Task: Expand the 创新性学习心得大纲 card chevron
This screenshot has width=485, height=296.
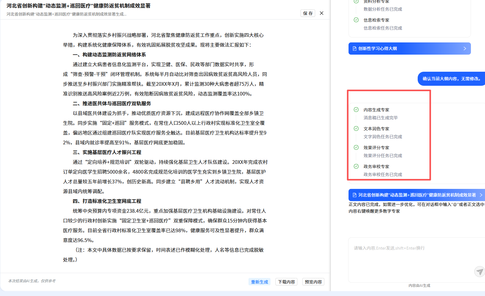Action: click(465, 49)
